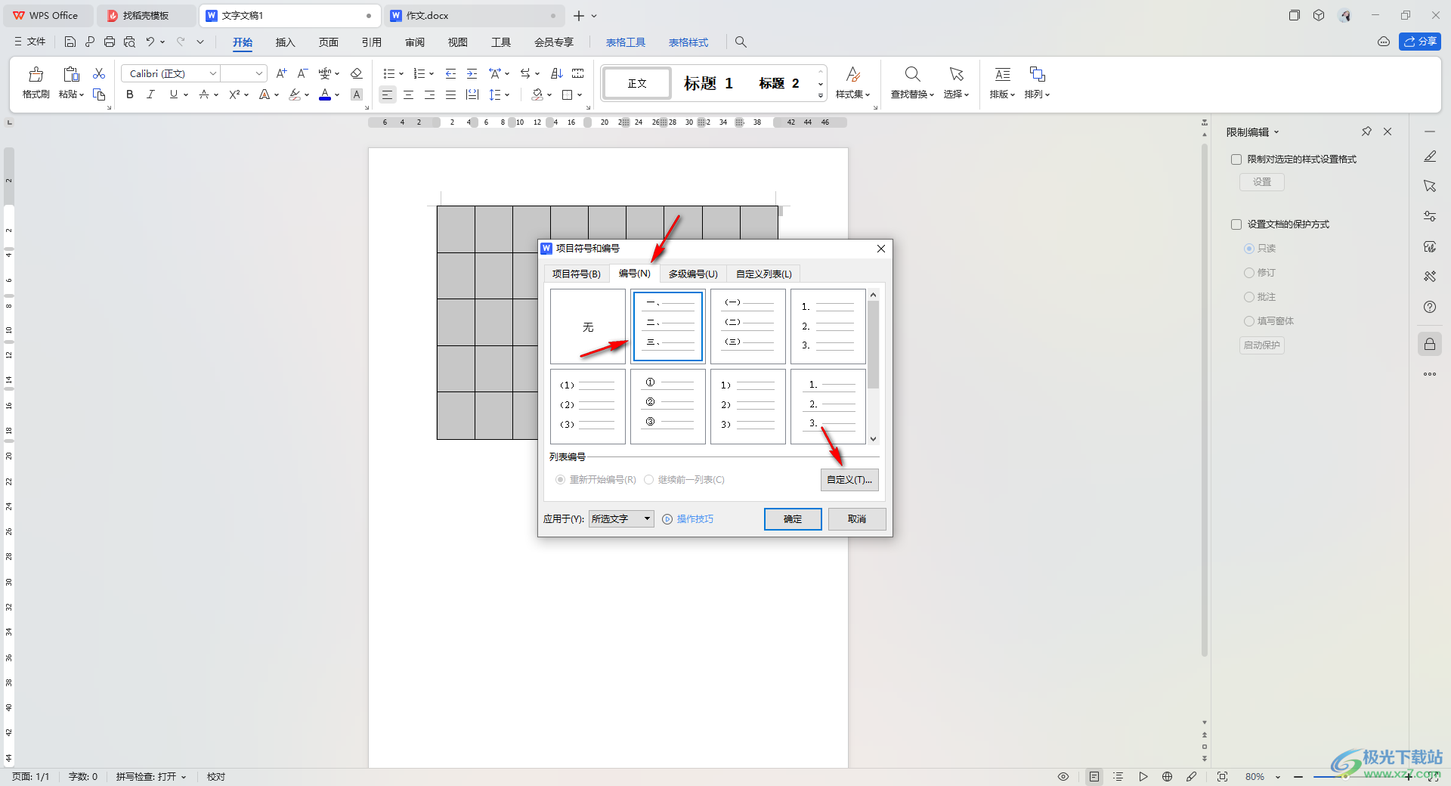This screenshot has height=786, width=1451.
Task: Select the circled numbers ①②③ list style
Action: [668, 407]
